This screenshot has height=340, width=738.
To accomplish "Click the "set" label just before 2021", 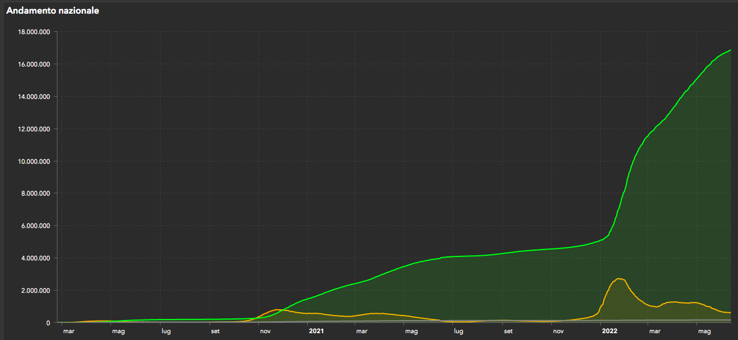I will (x=215, y=331).
